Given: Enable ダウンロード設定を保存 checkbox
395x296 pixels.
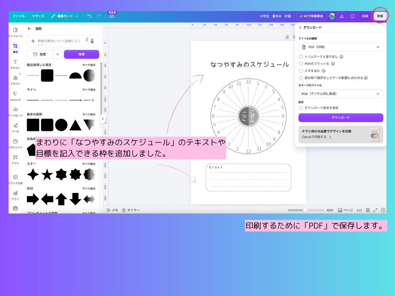Looking at the screenshot, I should coord(301,108).
